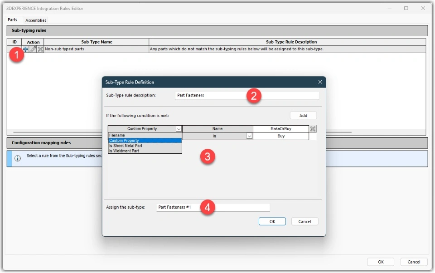Click OK in the Integration Rules Editor window
The height and width of the screenshot is (273, 435).
pos(381,262)
